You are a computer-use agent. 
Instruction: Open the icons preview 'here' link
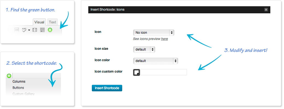tap(165, 39)
